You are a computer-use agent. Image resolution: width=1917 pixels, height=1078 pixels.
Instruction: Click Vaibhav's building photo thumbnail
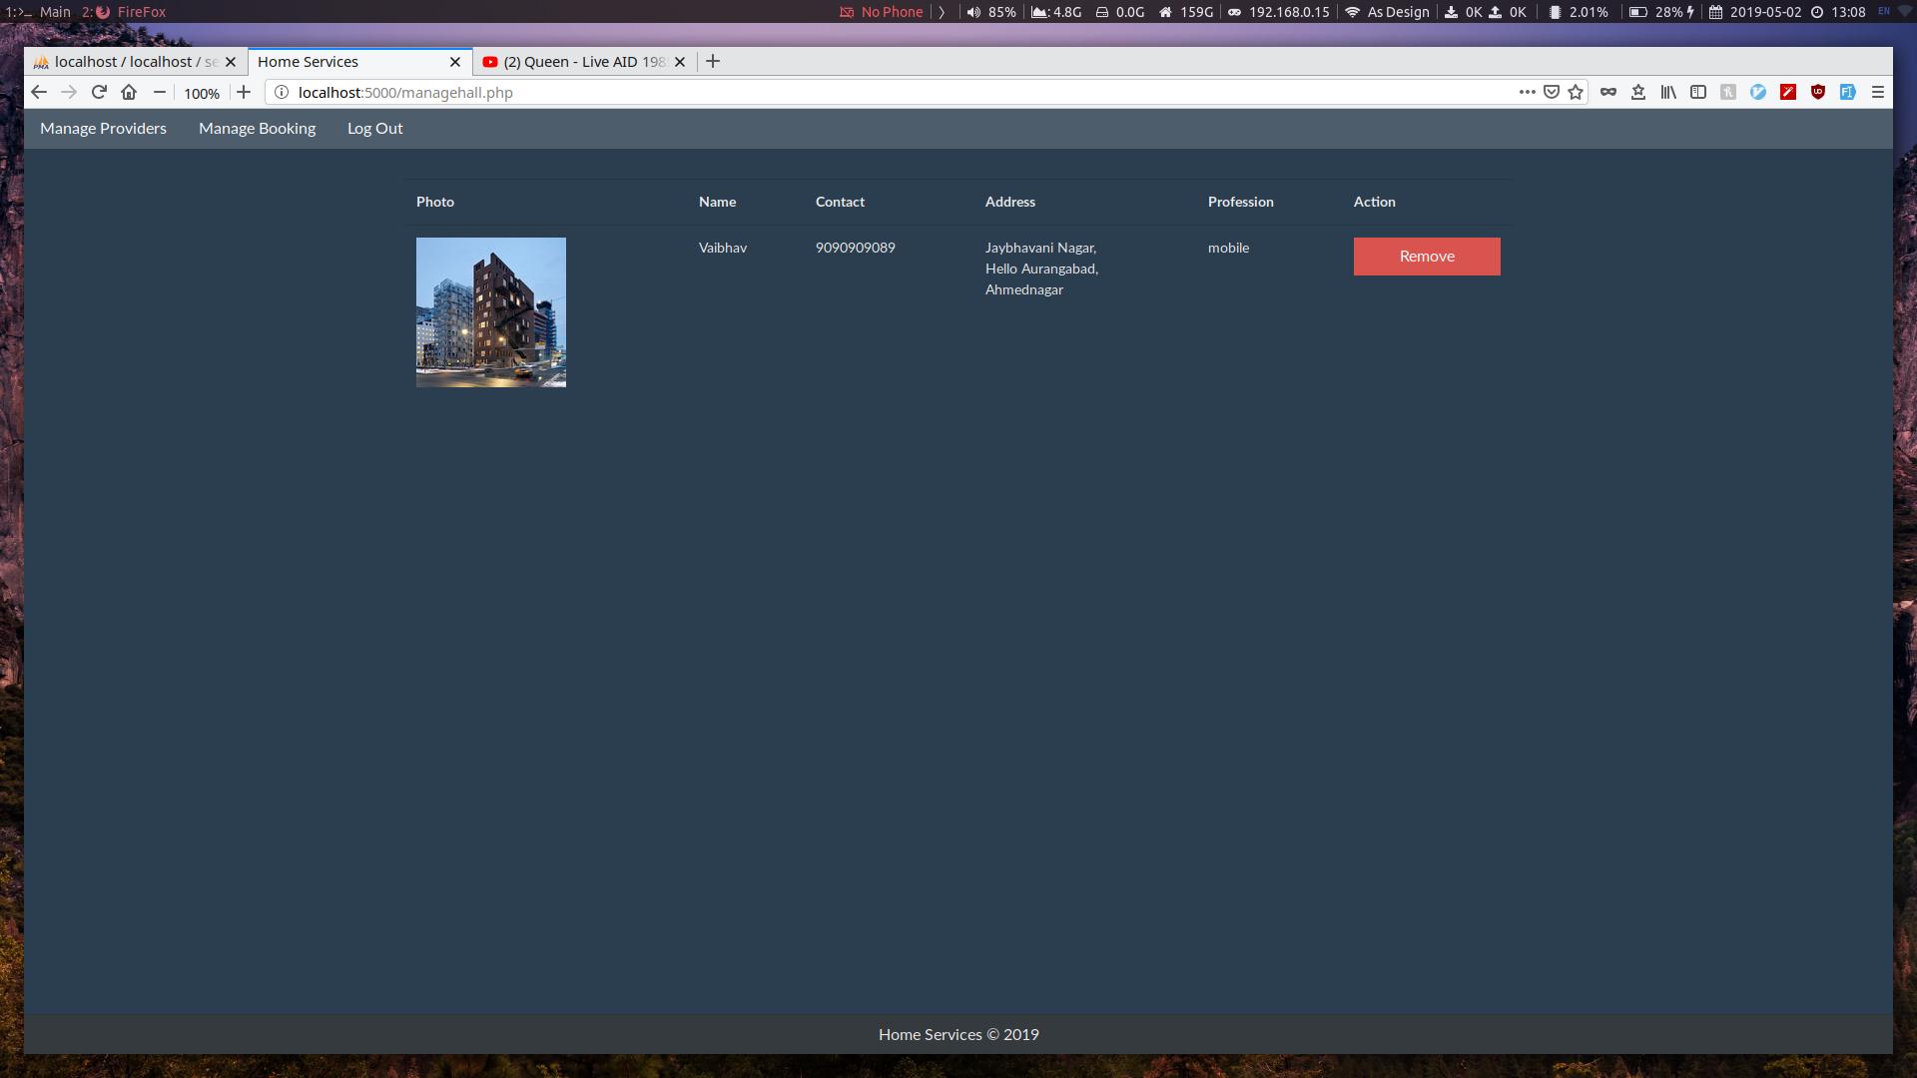(490, 311)
